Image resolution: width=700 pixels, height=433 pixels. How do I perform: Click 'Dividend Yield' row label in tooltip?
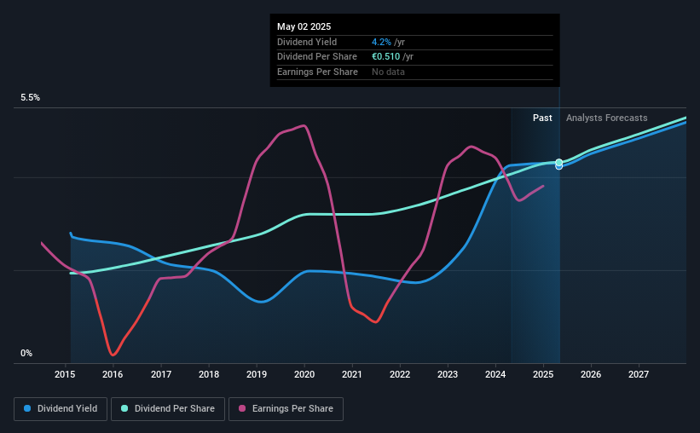point(307,42)
